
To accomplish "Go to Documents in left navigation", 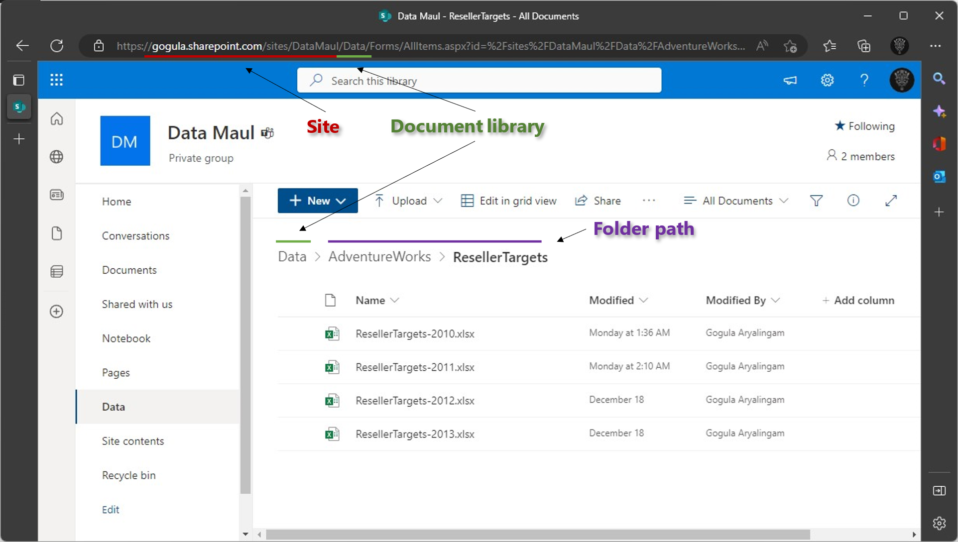I will (x=129, y=270).
